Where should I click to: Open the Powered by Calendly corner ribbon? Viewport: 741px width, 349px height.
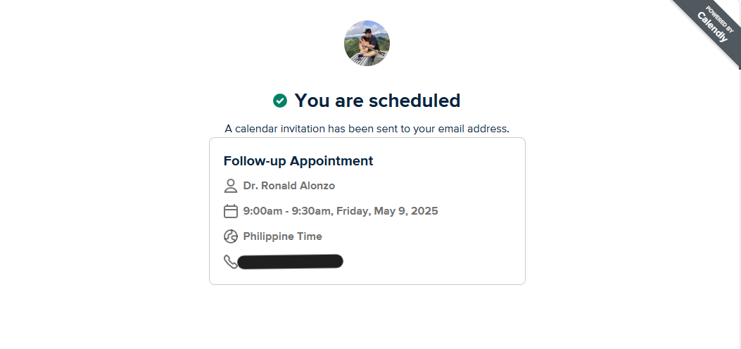pyautogui.click(x=709, y=30)
